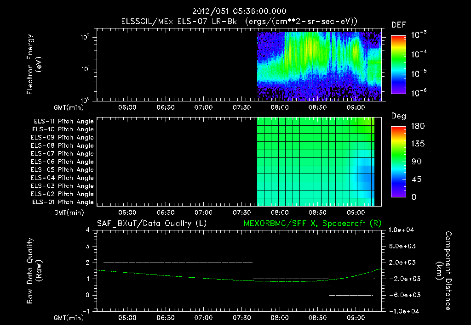This screenshot has width=471, height=325.
Task: Click 06:30 on the pitch angle time axis
Action: tap(166, 213)
